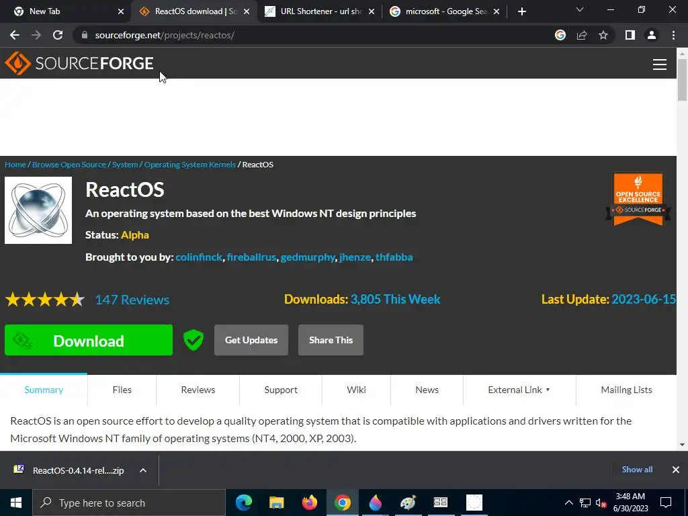Click the 2023-06-15 last update link
This screenshot has width=688, height=516.
[x=644, y=299]
